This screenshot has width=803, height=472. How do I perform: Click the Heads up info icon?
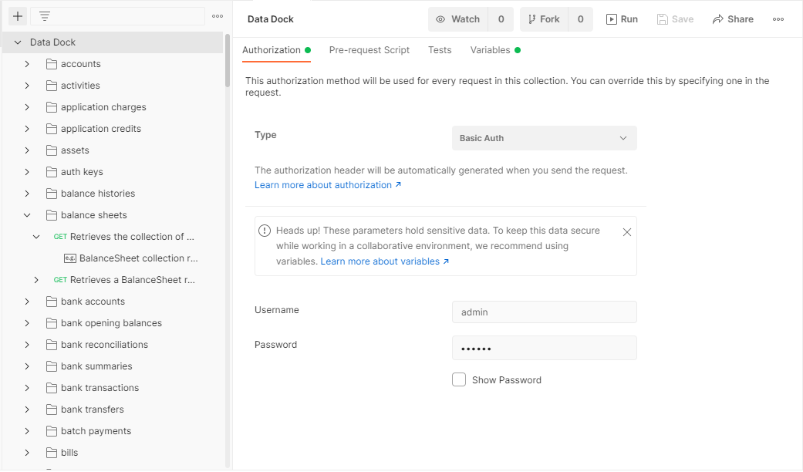pos(265,231)
